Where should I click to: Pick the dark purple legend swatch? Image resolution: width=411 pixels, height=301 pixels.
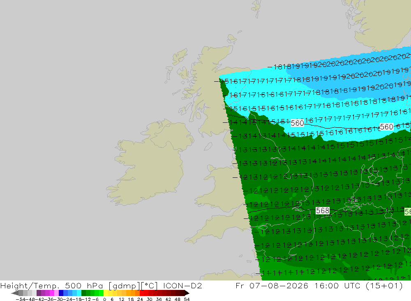tap(39, 293)
